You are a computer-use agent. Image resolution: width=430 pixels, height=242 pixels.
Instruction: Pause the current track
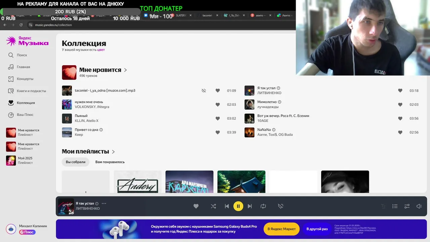pos(238,206)
